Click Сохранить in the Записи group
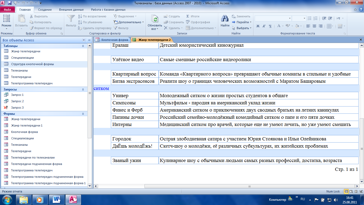The image size is (364, 205). 173,22
